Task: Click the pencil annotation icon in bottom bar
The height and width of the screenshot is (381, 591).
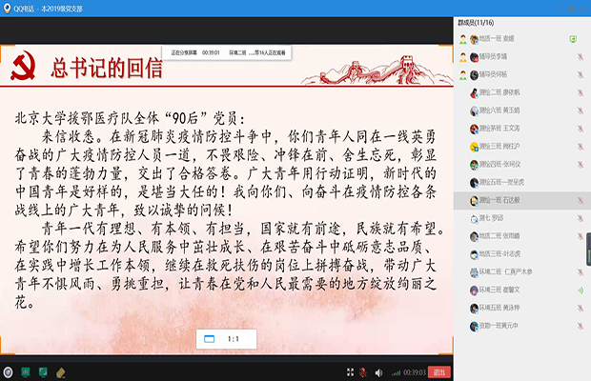Action: tap(60, 371)
